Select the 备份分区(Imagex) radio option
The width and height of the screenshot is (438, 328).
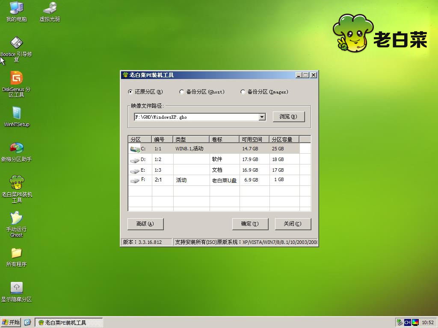pos(264,92)
